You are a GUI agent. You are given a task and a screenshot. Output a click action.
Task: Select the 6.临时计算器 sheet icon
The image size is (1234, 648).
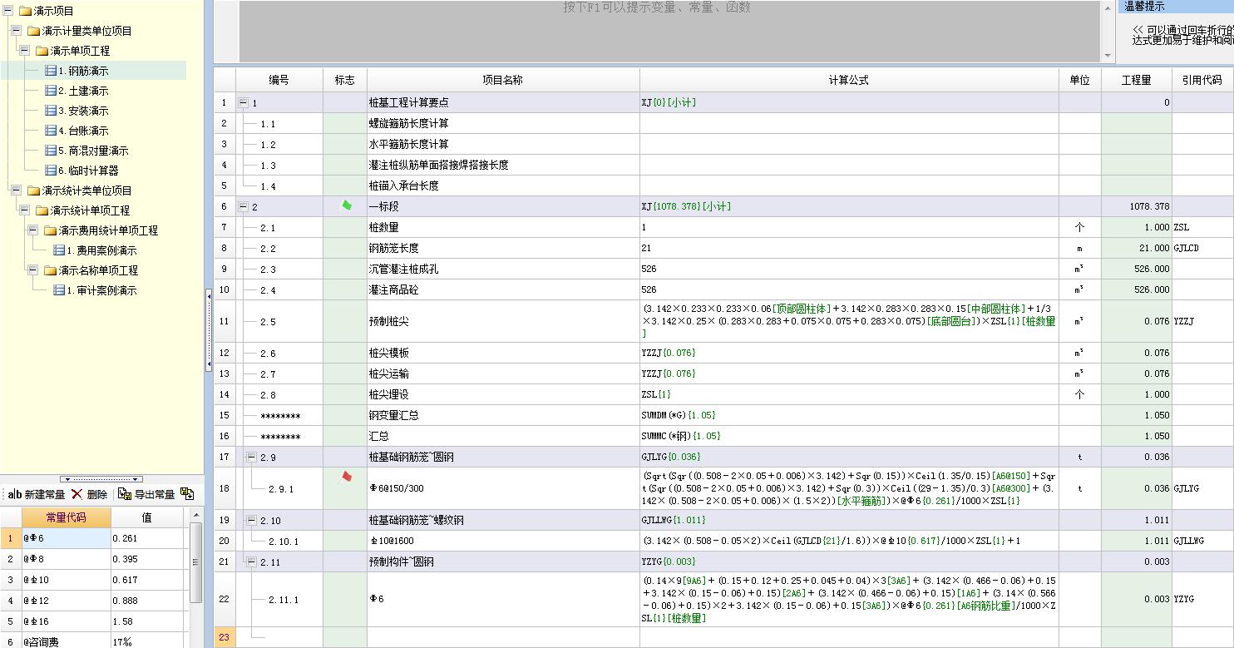(x=51, y=171)
